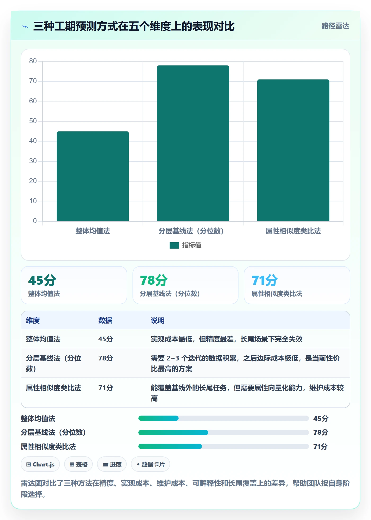This screenshot has width=371, height=520.
Task: Click the 维度 column header
Action: [x=33, y=321]
